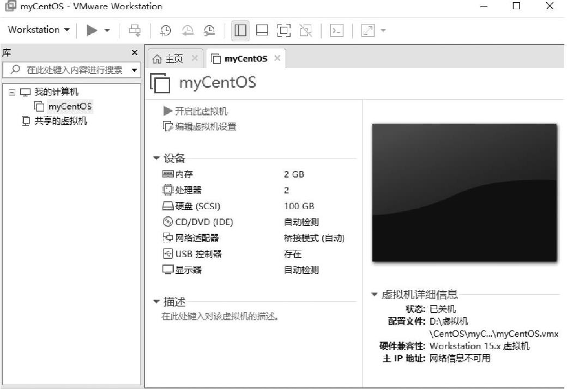Close the myCentOS tab

click(278, 58)
